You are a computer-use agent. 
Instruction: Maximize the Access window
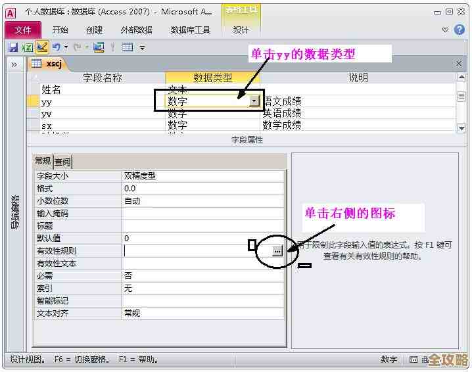pos(449,12)
